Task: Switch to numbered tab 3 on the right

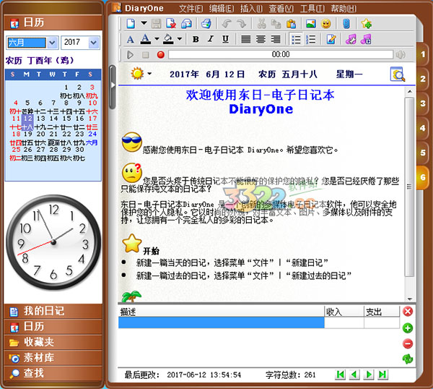Action: click(422, 104)
